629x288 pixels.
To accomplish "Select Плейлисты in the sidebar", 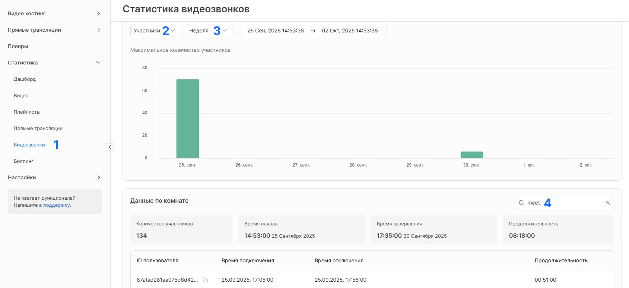I will (27, 112).
